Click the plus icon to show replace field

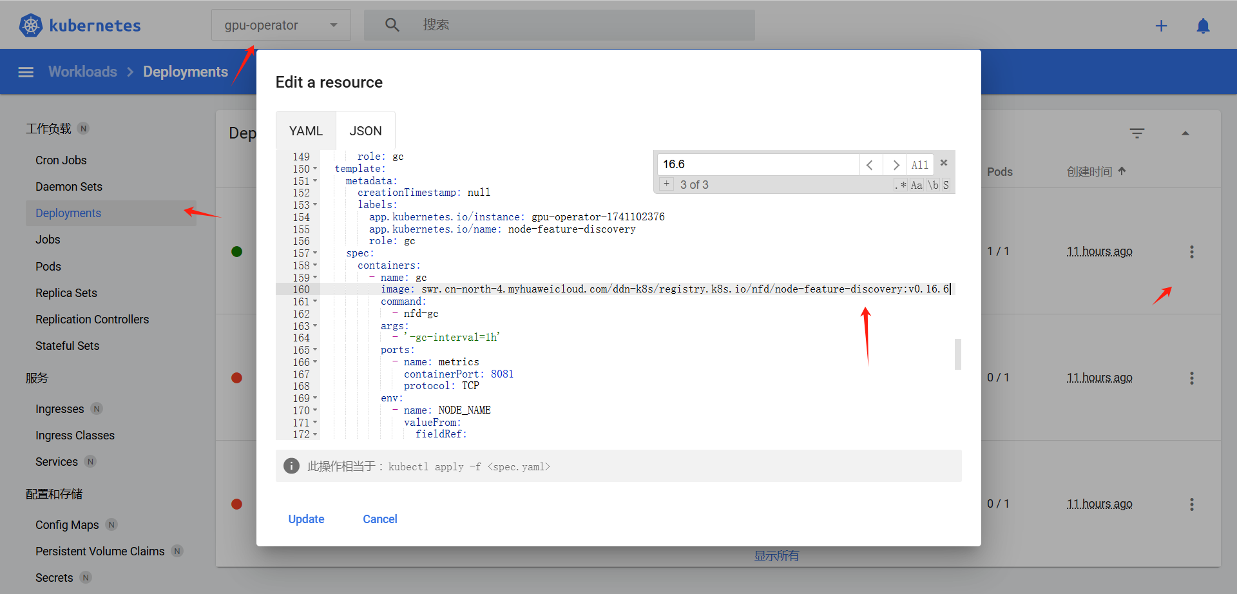tap(666, 184)
